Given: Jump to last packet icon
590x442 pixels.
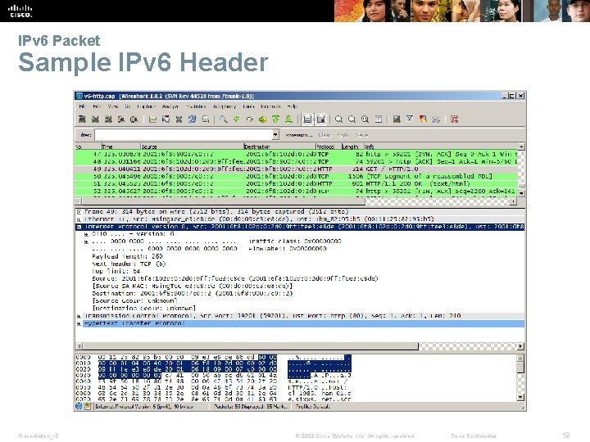Looking at the screenshot, I should (288, 120).
